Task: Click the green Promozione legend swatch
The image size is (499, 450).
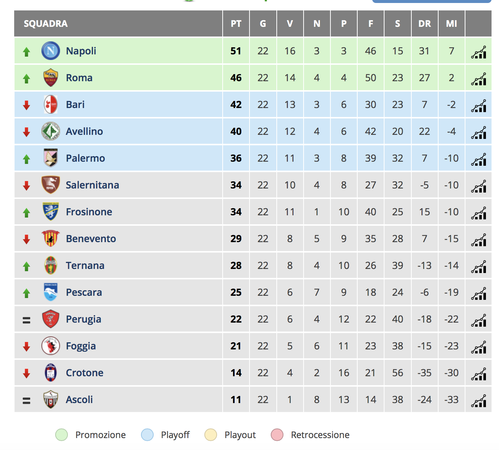Action: click(62, 435)
